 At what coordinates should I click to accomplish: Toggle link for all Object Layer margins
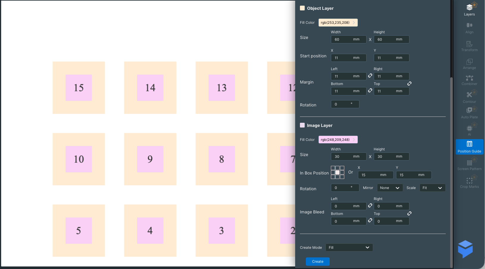coord(409,84)
